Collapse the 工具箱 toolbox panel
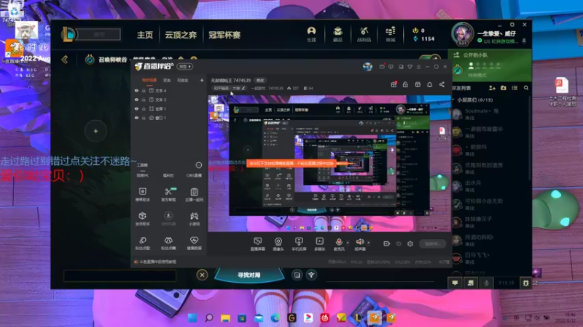This screenshot has height=327, width=583. (198, 165)
